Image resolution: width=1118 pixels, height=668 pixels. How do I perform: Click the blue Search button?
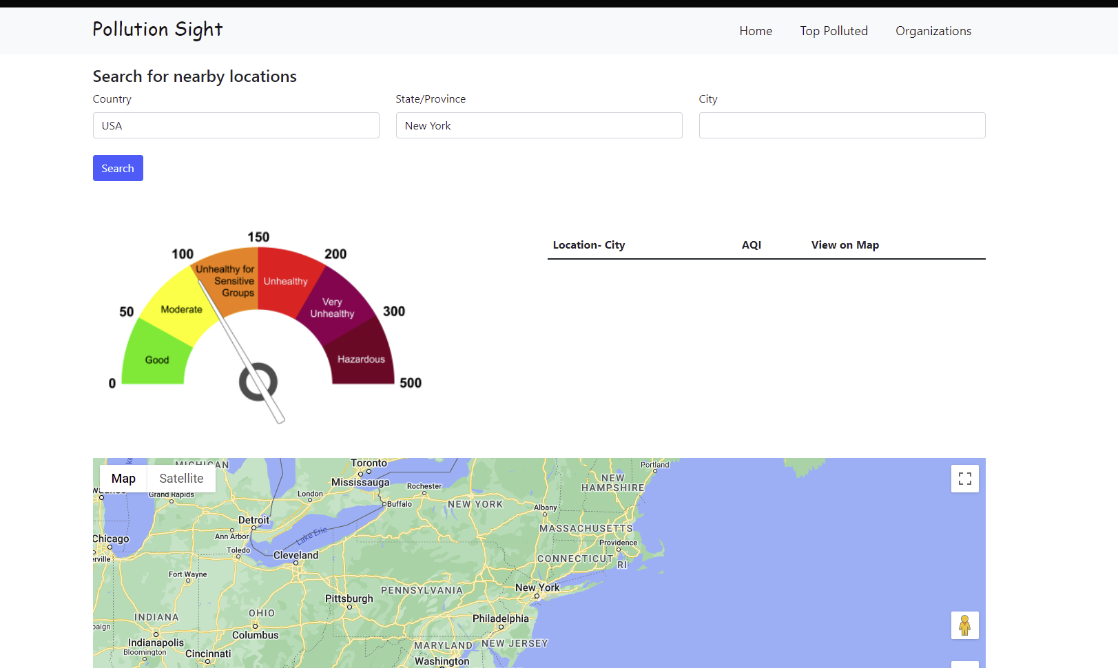tap(118, 168)
